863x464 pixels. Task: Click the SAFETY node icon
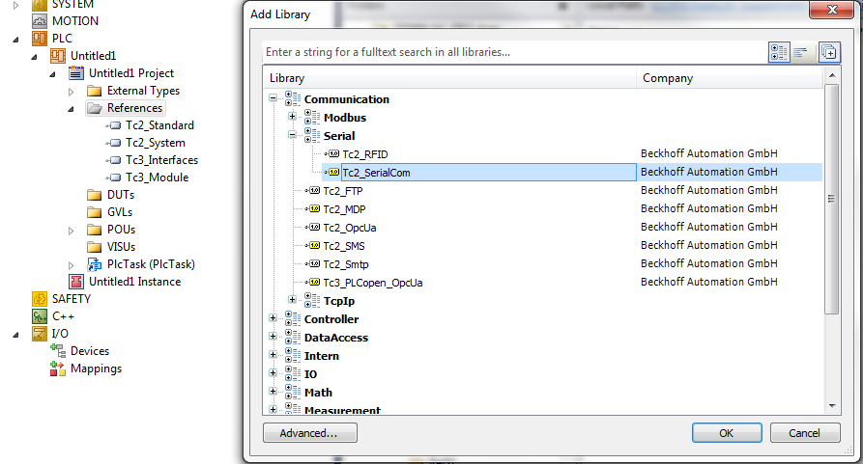tap(40, 299)
